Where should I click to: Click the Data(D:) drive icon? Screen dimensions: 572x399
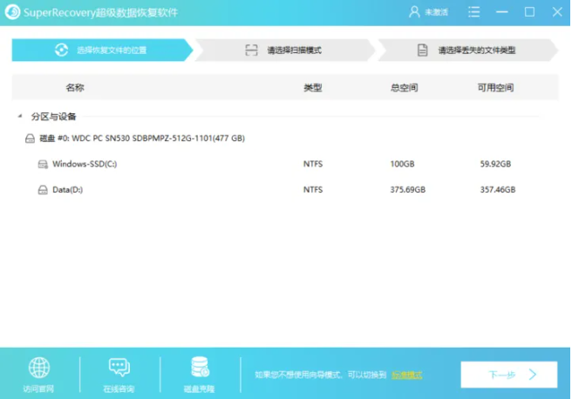[x=43, y=189]
